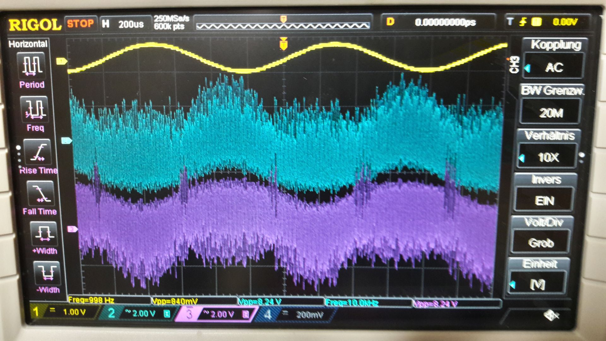Click the CH3 side menu label

(514, 65)
